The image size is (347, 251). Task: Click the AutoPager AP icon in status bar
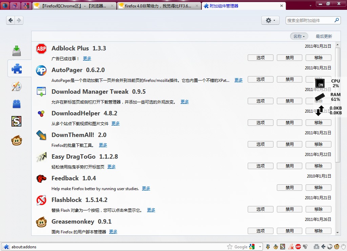coord(330,247)
